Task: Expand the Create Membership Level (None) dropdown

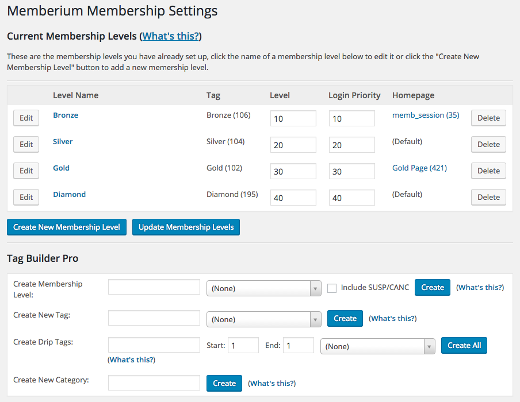Action: 263,288
